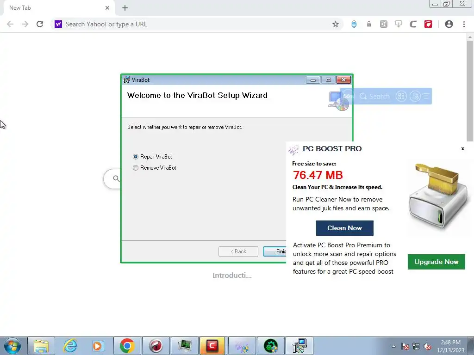Click the Finish button in ViraBot wizard

(274, 251)
